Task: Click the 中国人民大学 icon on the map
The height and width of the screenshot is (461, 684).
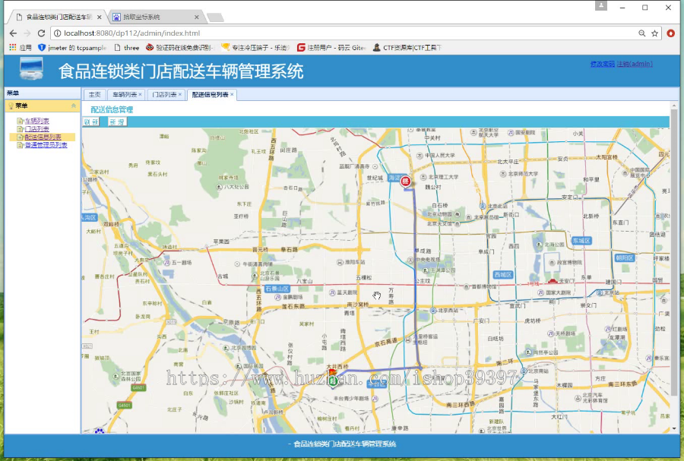Action: point(420,156)
